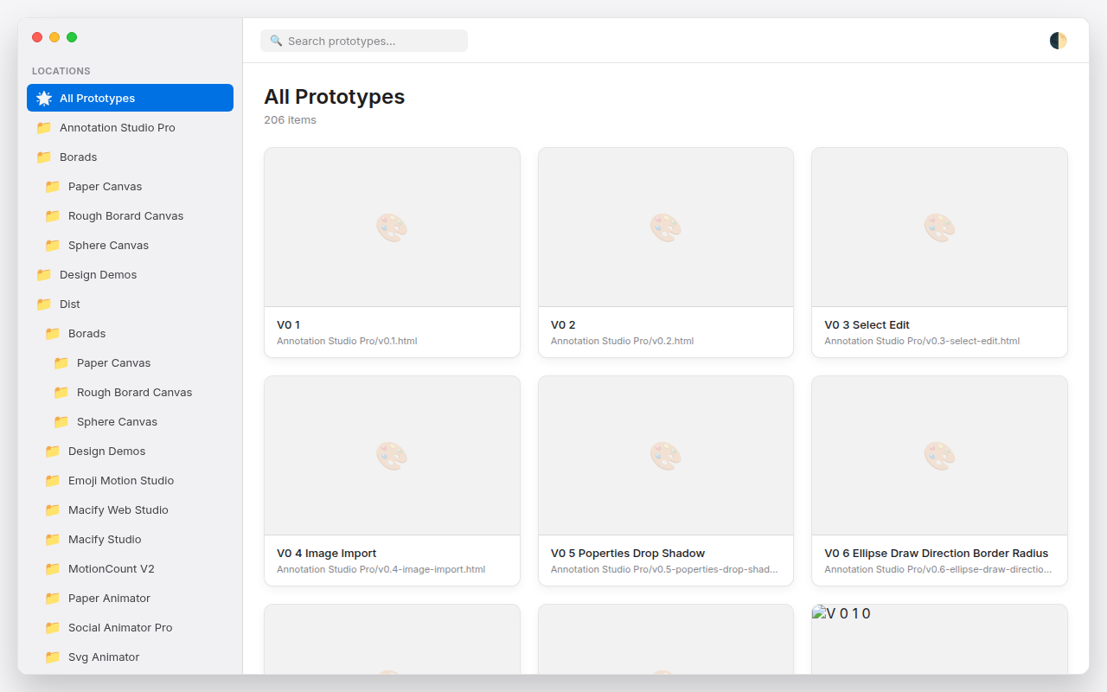Click the All Prototypes star icon

click(x=44, y=99)
